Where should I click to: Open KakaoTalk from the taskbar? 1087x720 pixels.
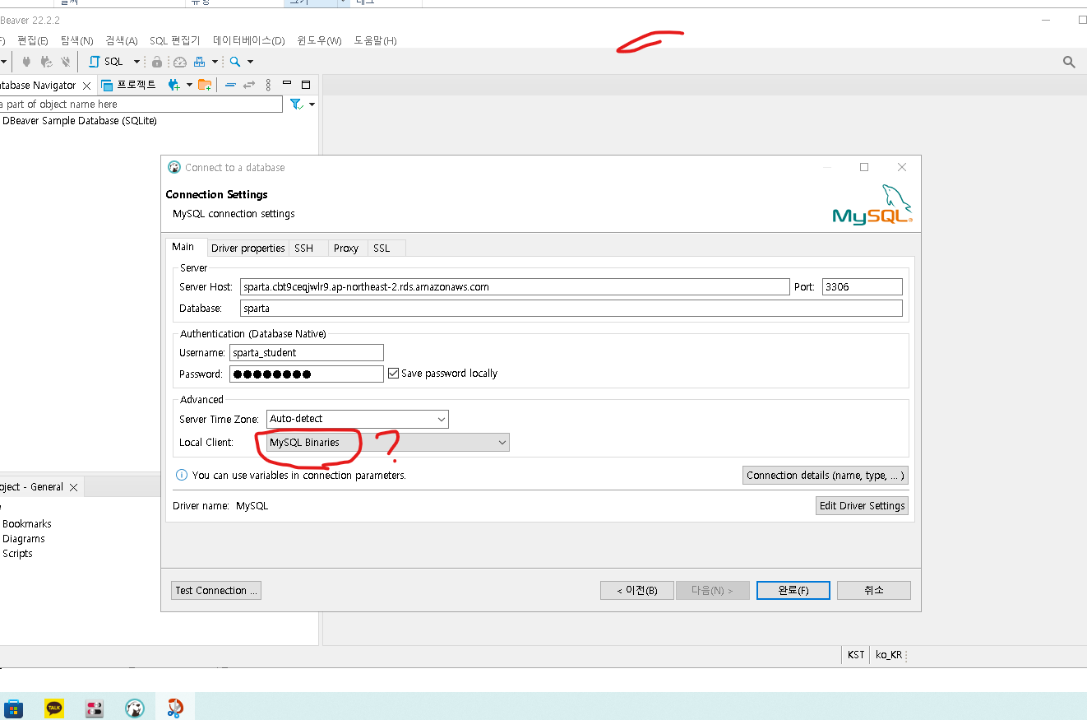[54, 708]
